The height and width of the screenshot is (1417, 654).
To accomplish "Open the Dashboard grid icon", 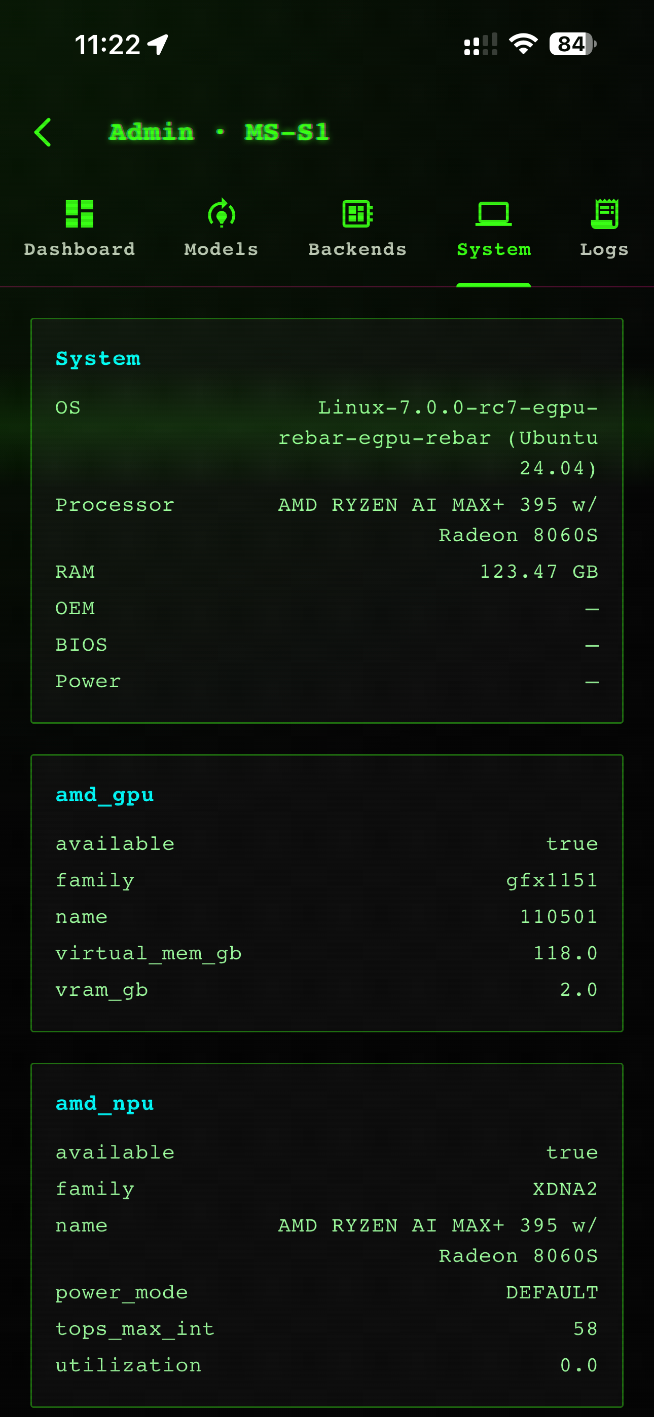I will point(79,213).
